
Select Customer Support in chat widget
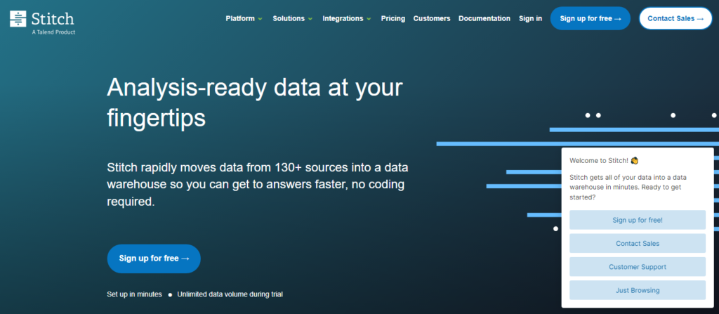tap(638, 267)
